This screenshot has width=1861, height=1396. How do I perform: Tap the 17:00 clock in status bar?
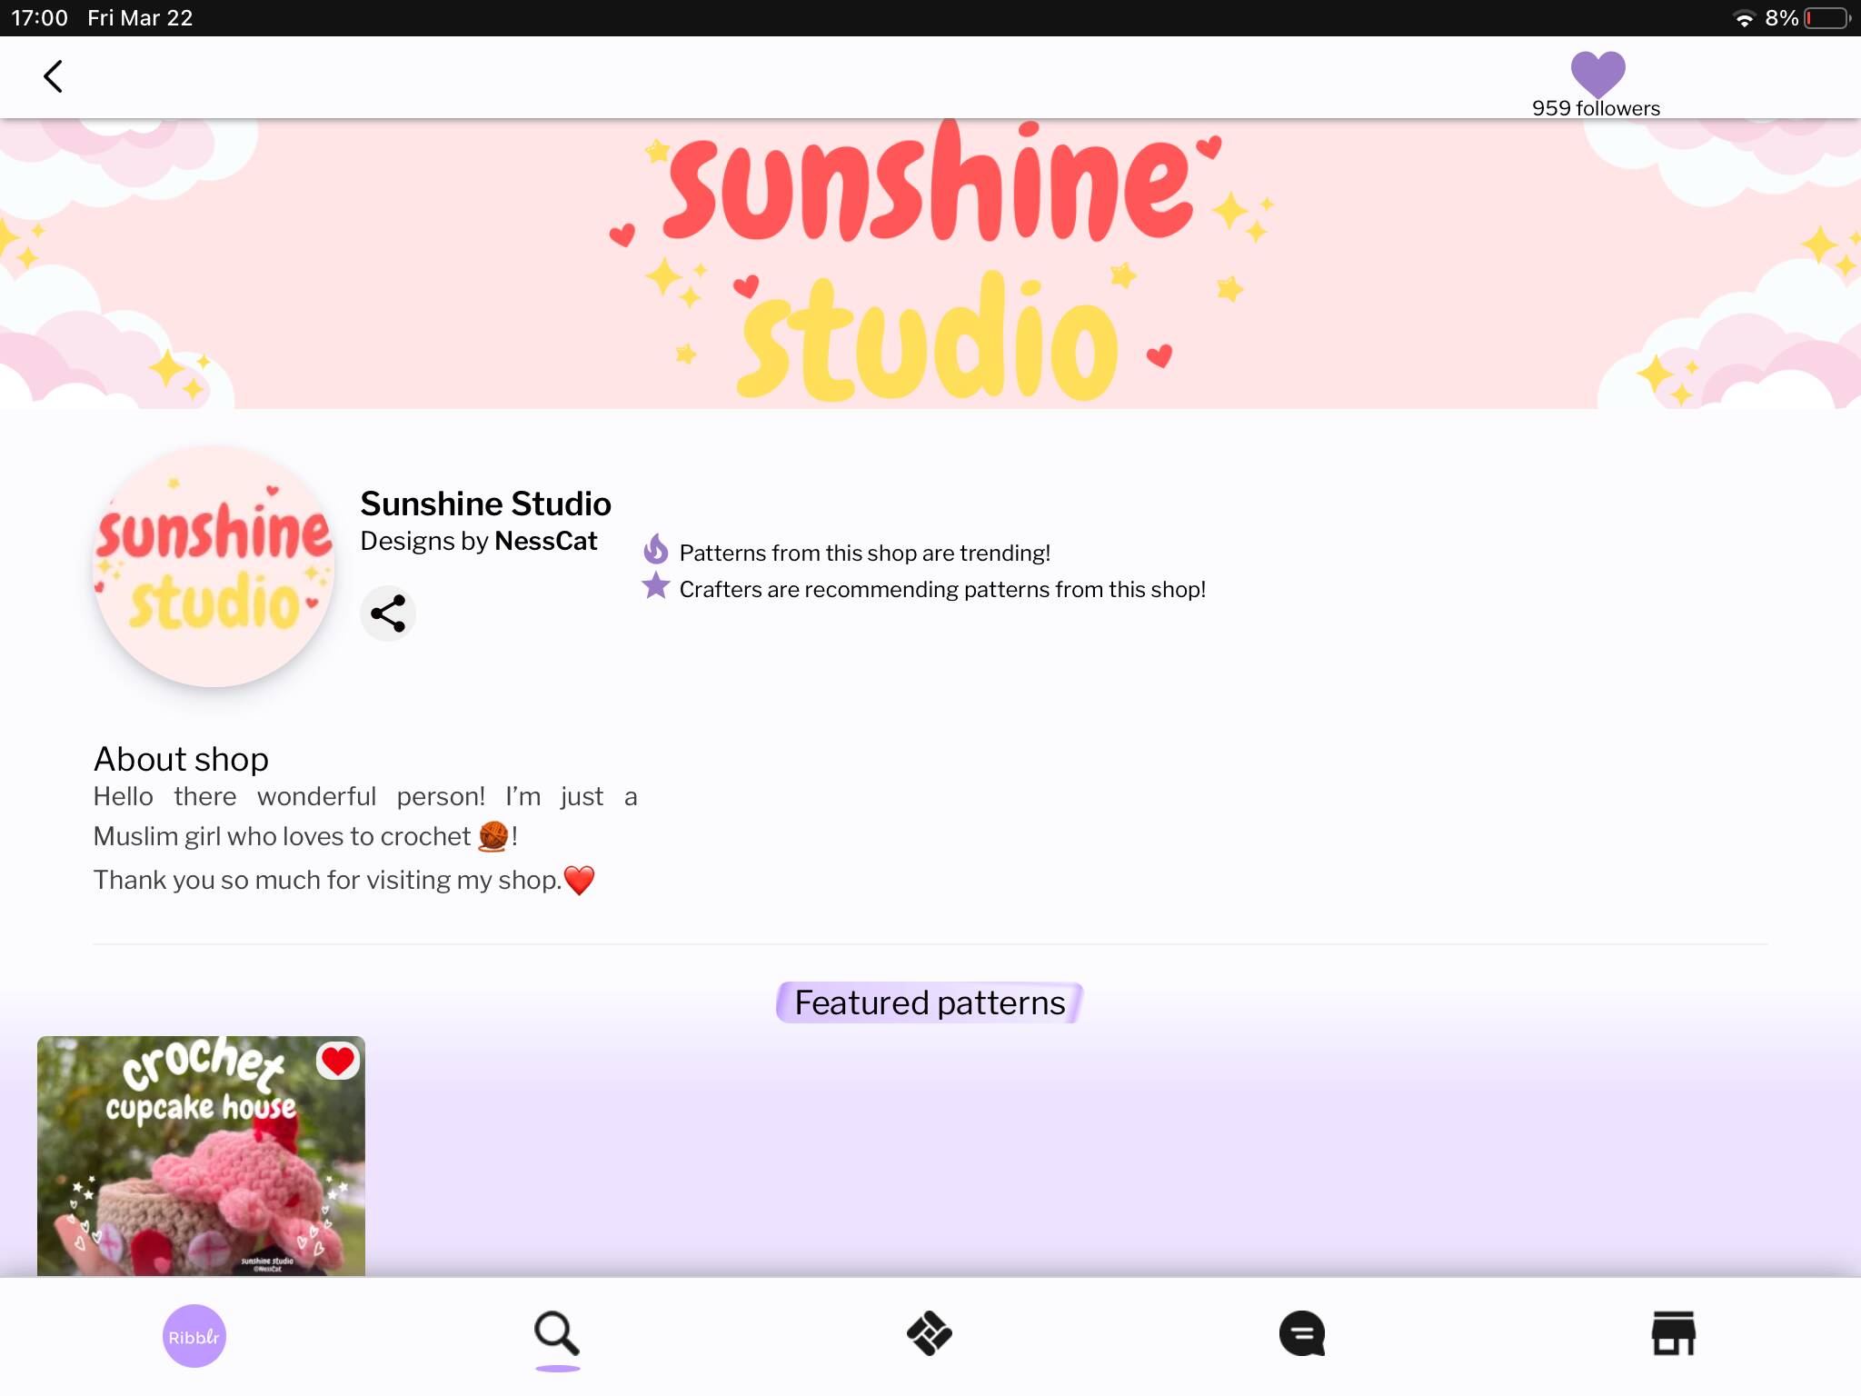pos(39,18)
